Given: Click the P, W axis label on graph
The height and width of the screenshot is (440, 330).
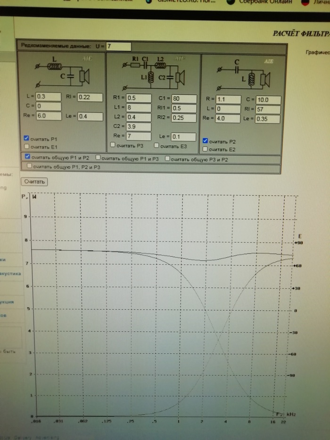Looking at the screenshot, I should click(29, 197).
